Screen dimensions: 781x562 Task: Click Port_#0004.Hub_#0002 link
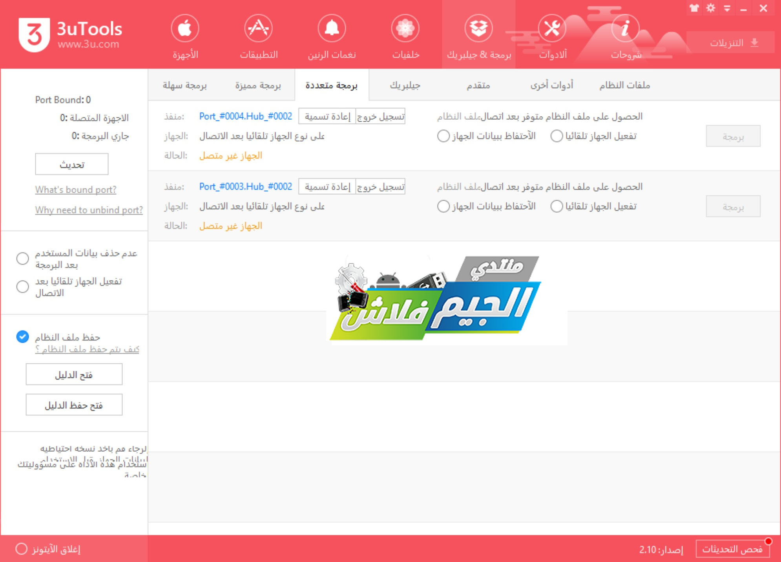[246, 116]
